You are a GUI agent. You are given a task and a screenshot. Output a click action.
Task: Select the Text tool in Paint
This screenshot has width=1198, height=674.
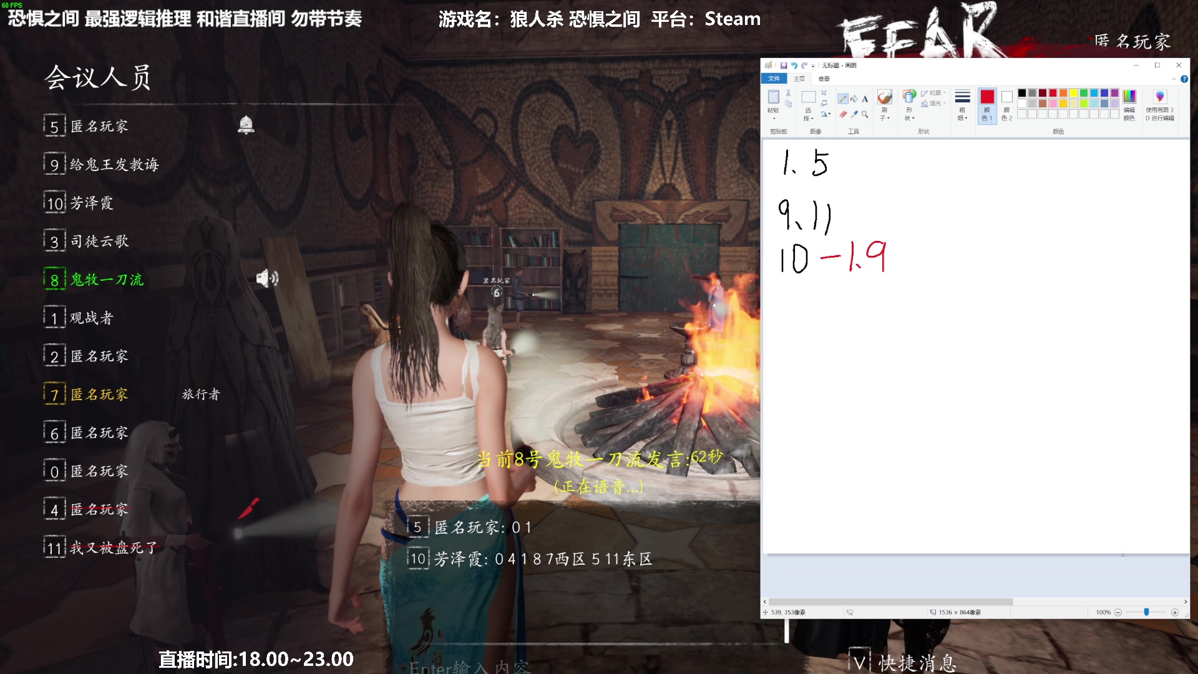865,99
